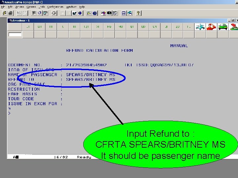The width and height of the screenshot is (238, 178).
Task: Click the NAME OF PASSENGER value SPEARS/BRITNEY MS
Action: pos(91,74)
